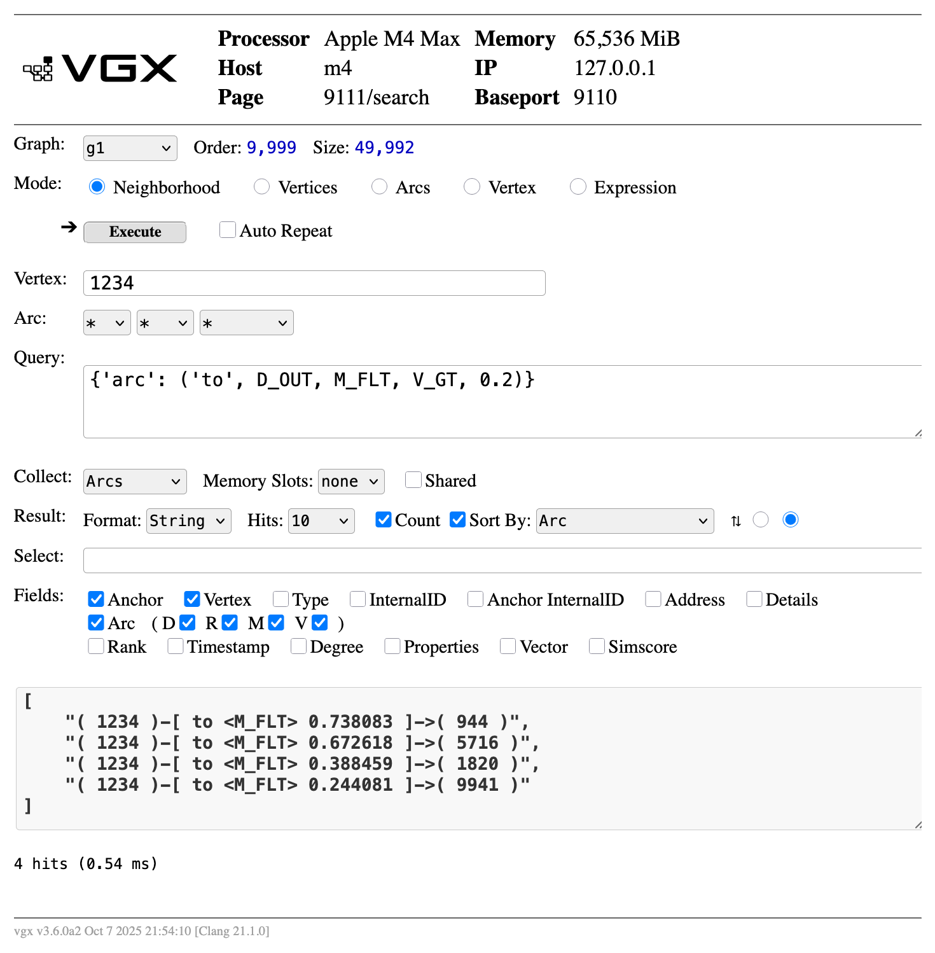
Task: Click inside the Query text area
Action: [501, 401]
